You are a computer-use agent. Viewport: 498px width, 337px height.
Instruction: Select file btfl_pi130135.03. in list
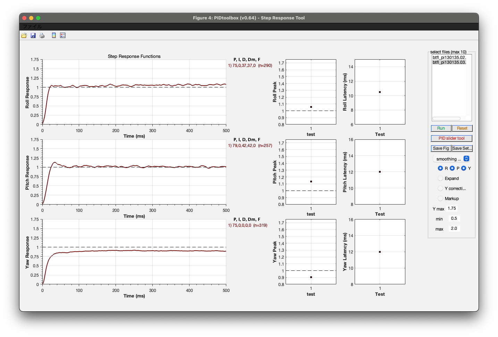[x=449, y=62]
